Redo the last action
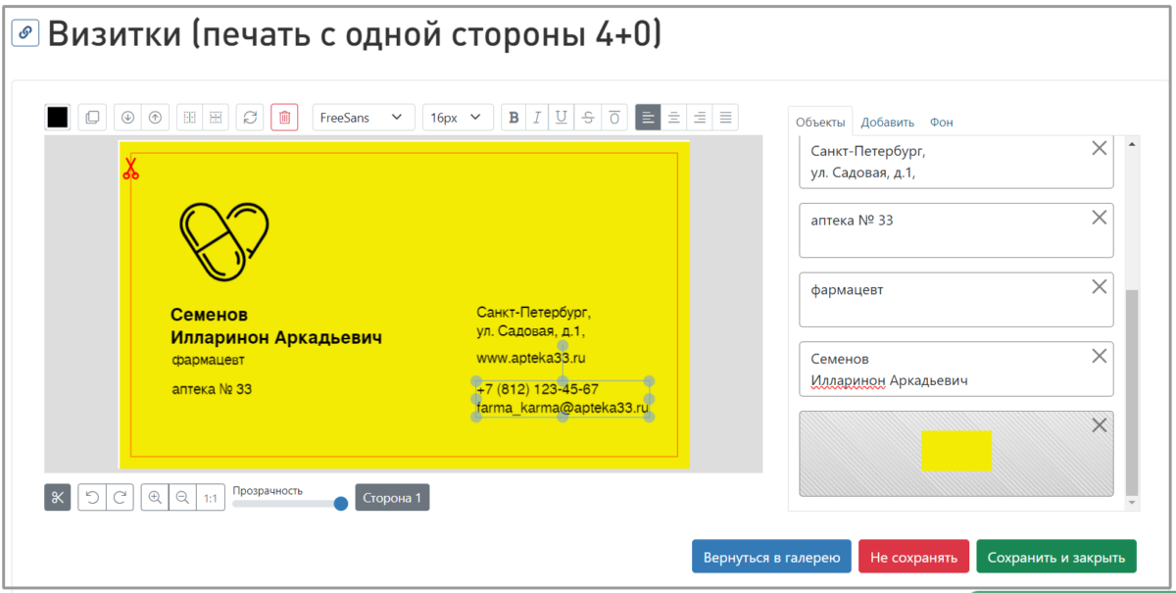This screenshot has height=593, width=1176. pos(120,498)
